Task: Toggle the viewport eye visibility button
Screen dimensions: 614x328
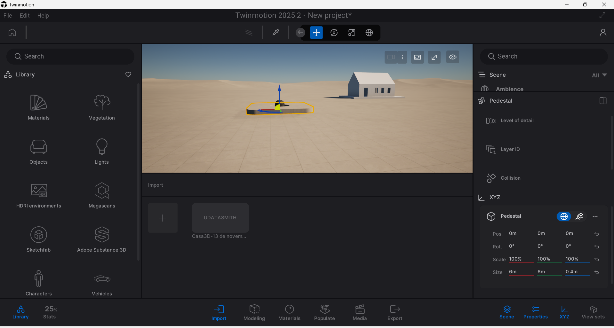Action: pos(452,57)
